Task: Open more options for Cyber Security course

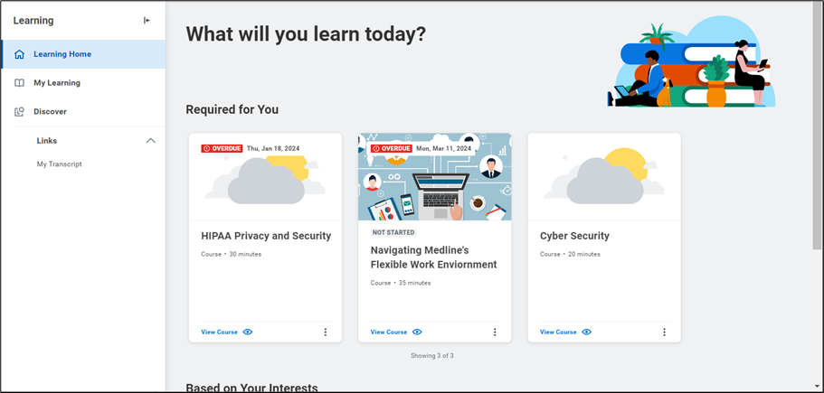Action: pyautogui.click(x=664, y=332)
